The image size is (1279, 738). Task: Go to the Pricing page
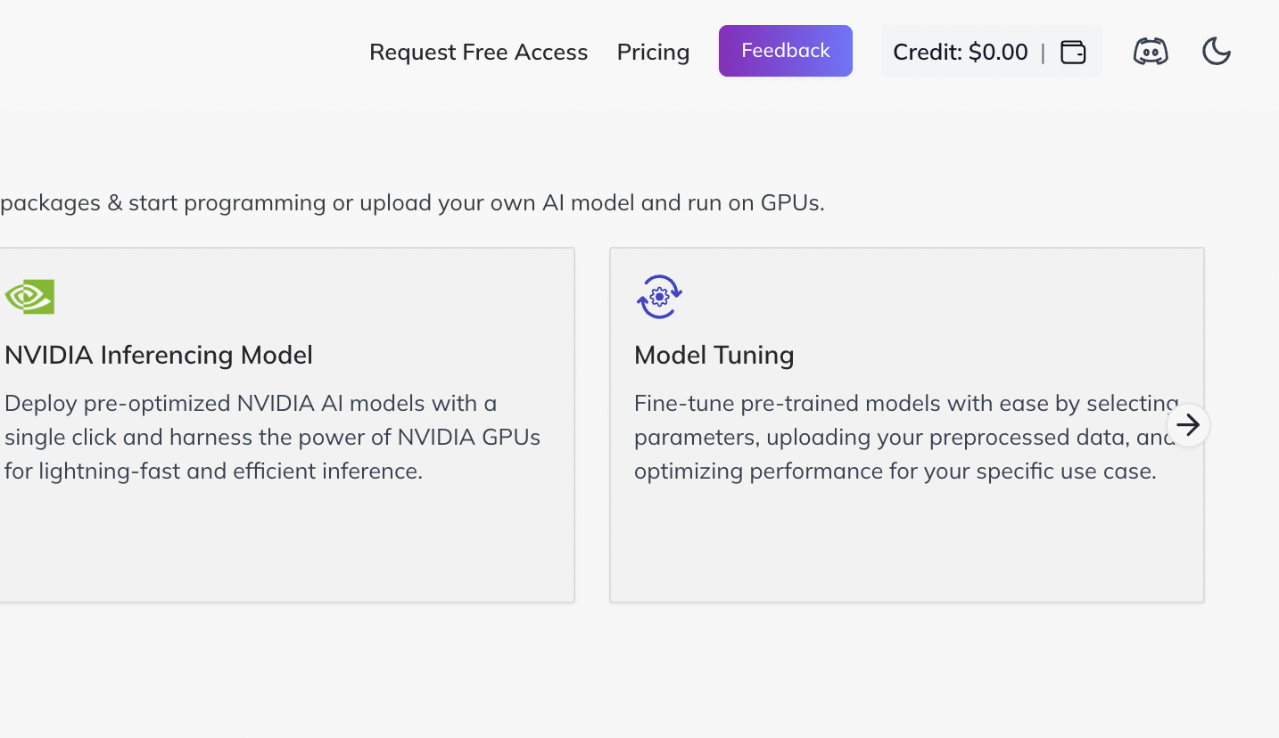point(653,53)
